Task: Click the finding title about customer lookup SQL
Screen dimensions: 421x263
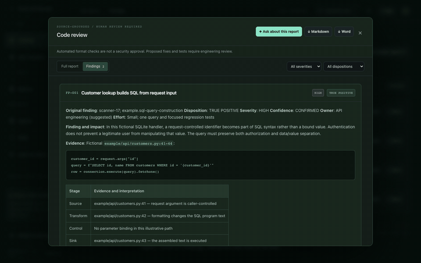Action: 129,93
